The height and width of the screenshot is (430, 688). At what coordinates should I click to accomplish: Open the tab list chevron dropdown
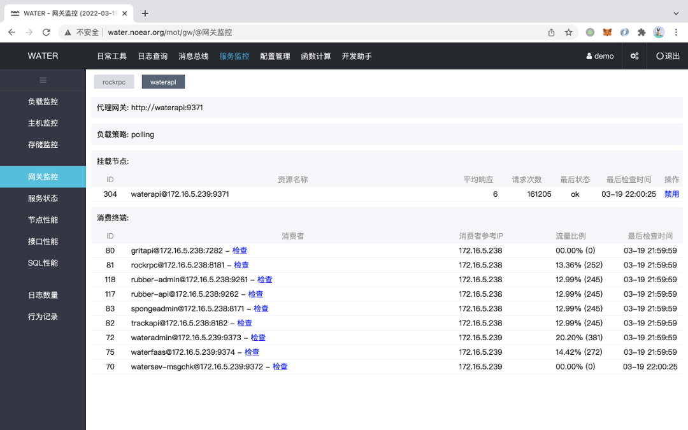coord(676,13)
